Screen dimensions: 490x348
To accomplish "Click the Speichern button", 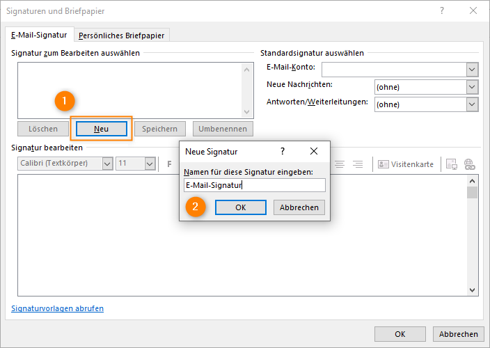I will click(159, 129).
